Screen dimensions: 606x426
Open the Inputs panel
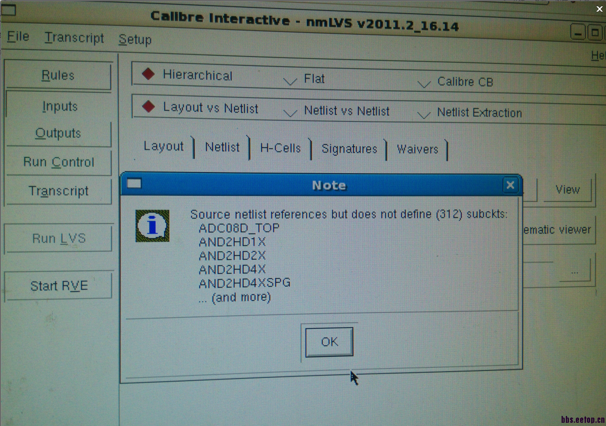[x=60, y=106]
